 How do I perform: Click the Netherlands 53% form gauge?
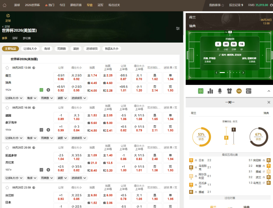pos(202,137)
